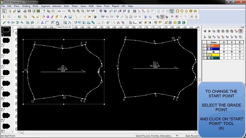This screenshot has width=246, height=138.
Task: Toggle the XS size checkbox
Action: [209, 46]
